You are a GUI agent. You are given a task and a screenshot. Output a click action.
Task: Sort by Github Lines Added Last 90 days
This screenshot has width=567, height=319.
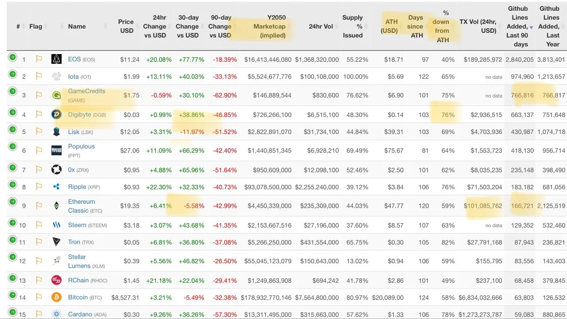pyautogui.click(x=518, y=26)
